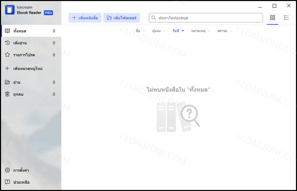297x191 pixels.
Task: Click the ค้นหาในห้องสมุด search field
Action: click(x=206, y=18)
